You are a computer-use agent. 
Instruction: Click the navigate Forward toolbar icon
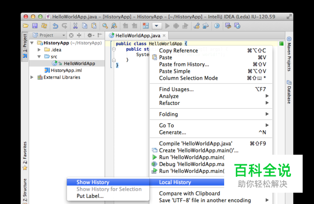pyautogui.click(x=135, y=26)
